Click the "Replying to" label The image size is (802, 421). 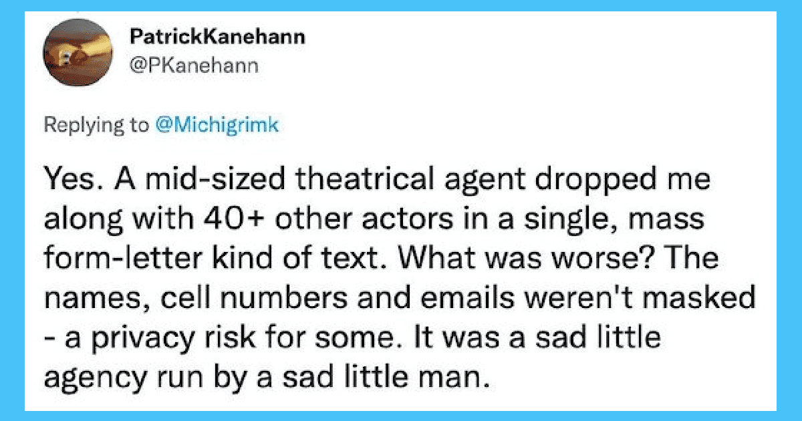(97, 126)
